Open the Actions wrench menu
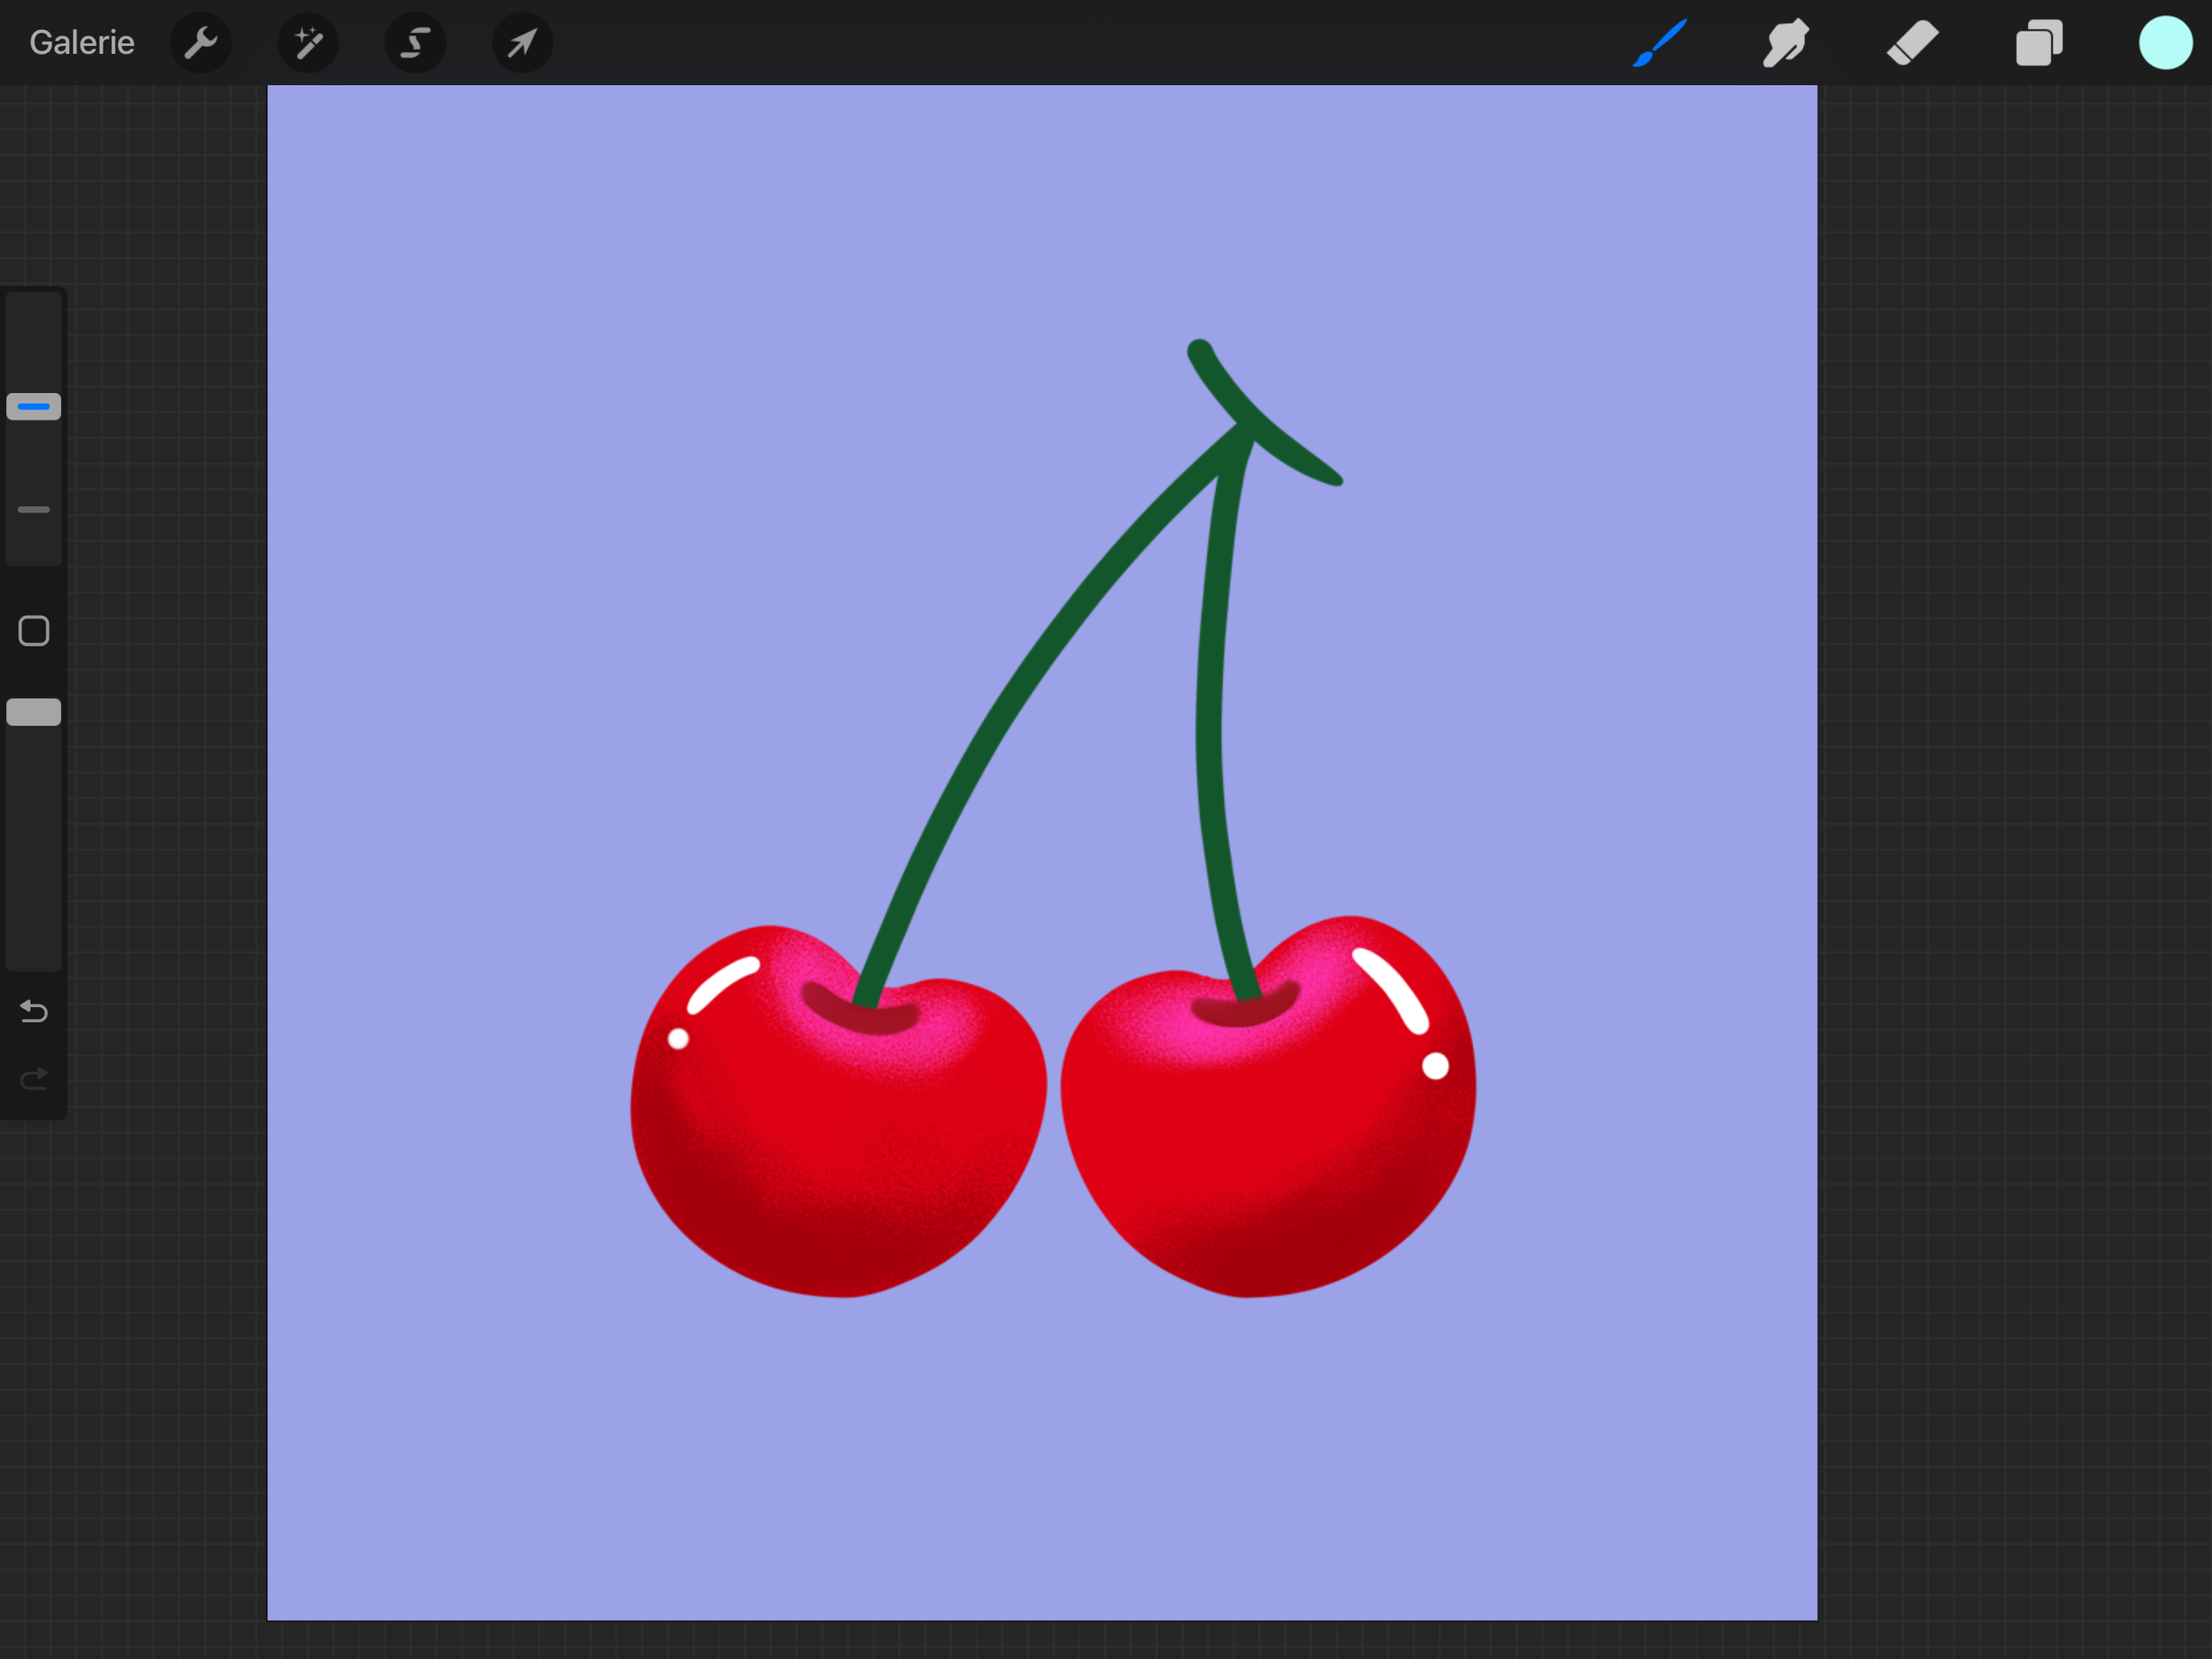2212x1659 pixels. point(201,43)
